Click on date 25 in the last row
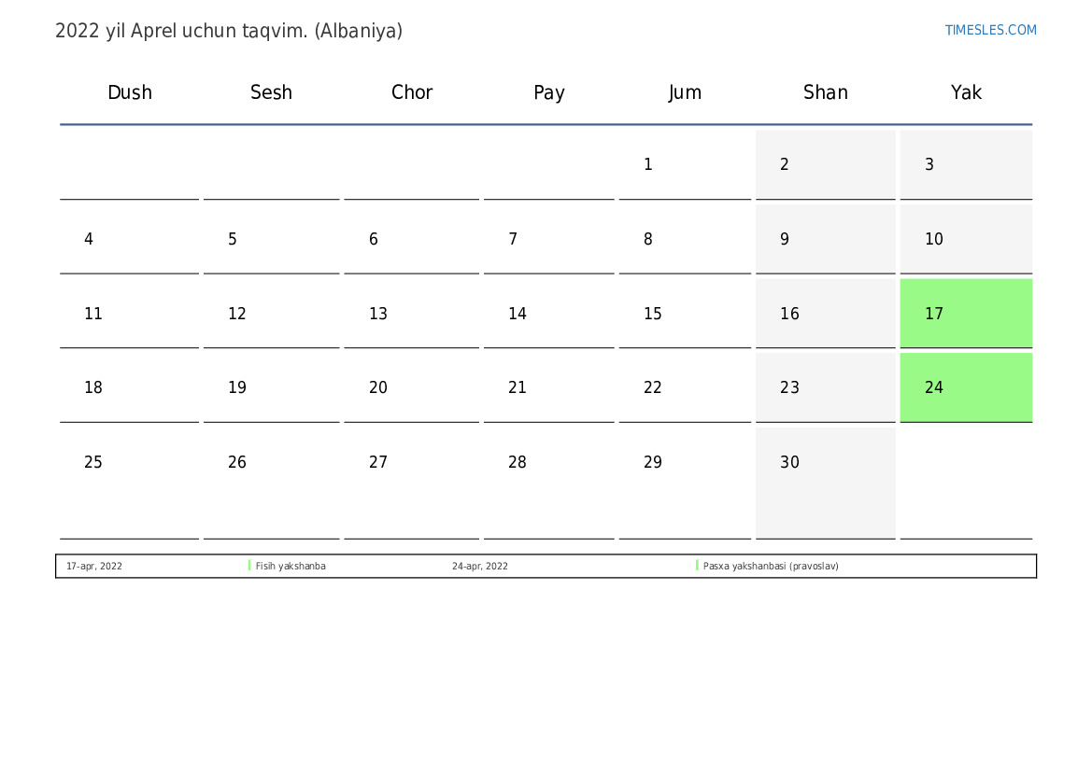Viewport: 1092px width, 772px height. point(93,462)
